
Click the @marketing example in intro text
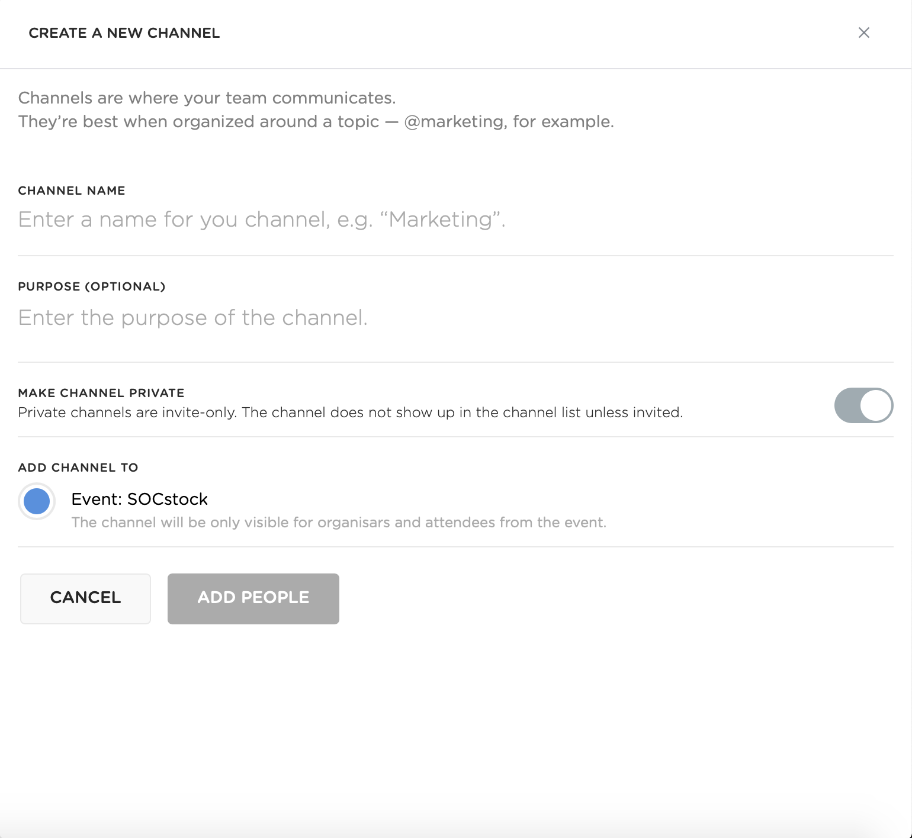pyautogui.click(x=454, y=121)
